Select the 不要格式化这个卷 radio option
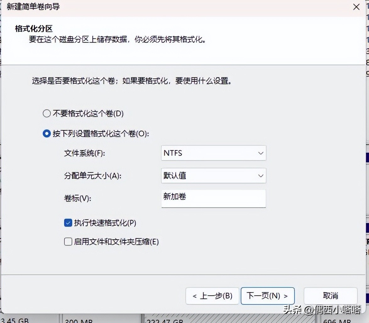This screenshot has height=323, width=369. click(x=47, y=114)
